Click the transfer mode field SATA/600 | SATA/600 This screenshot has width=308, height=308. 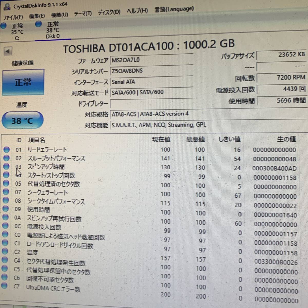tap(151, 92)
